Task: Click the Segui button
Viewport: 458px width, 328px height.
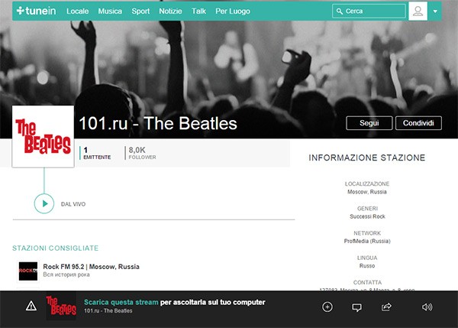Action: pos(369,123)
